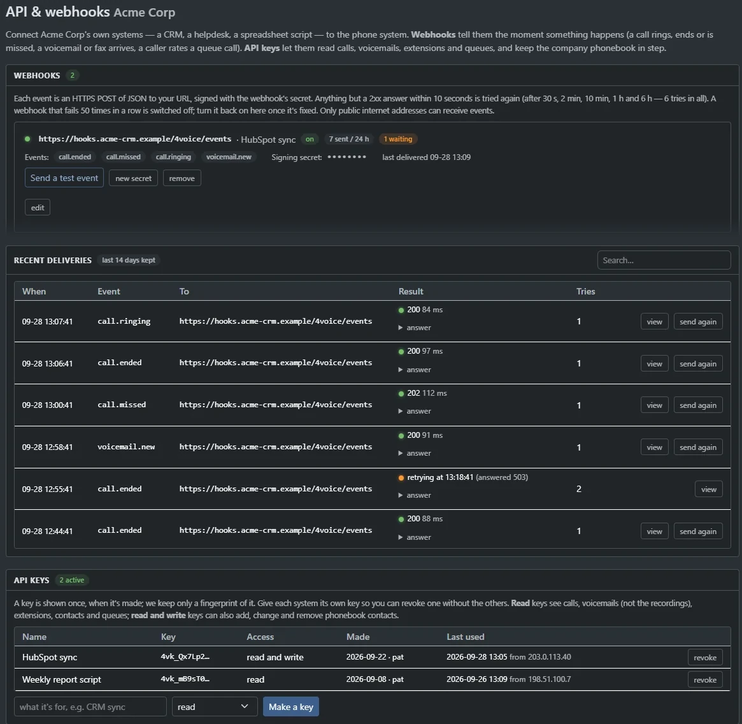
Task: View the 13:00:41 call.missed delivery
Action: (655, 405)
